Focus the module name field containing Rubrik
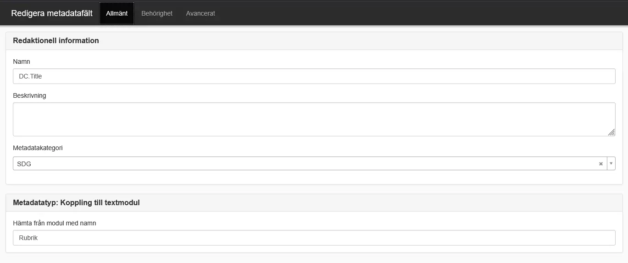 click(x=314, y=238)
